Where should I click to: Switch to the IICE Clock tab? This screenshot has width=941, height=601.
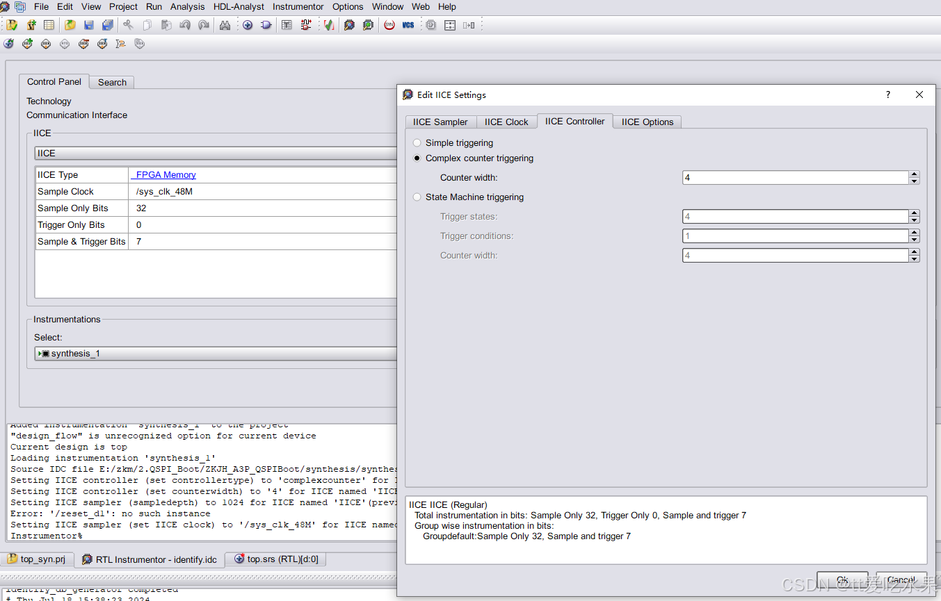click(x=506, y=122)
